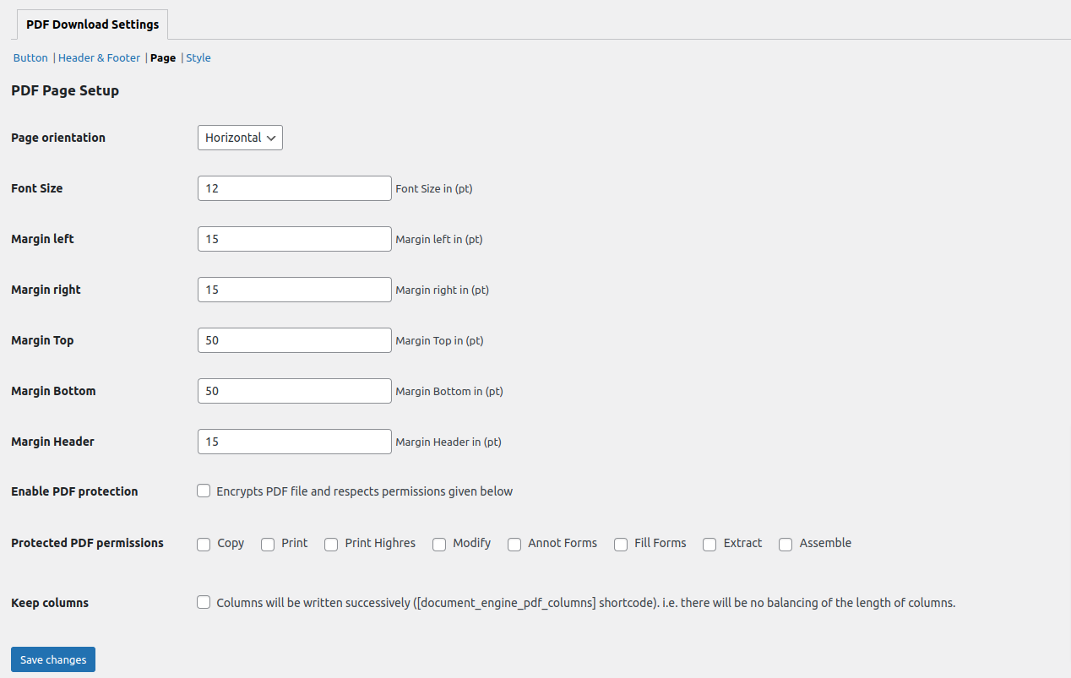Screen dimensions: 1071x678
Task: Enable the Extract permission
Action: [x=709, y=544]
